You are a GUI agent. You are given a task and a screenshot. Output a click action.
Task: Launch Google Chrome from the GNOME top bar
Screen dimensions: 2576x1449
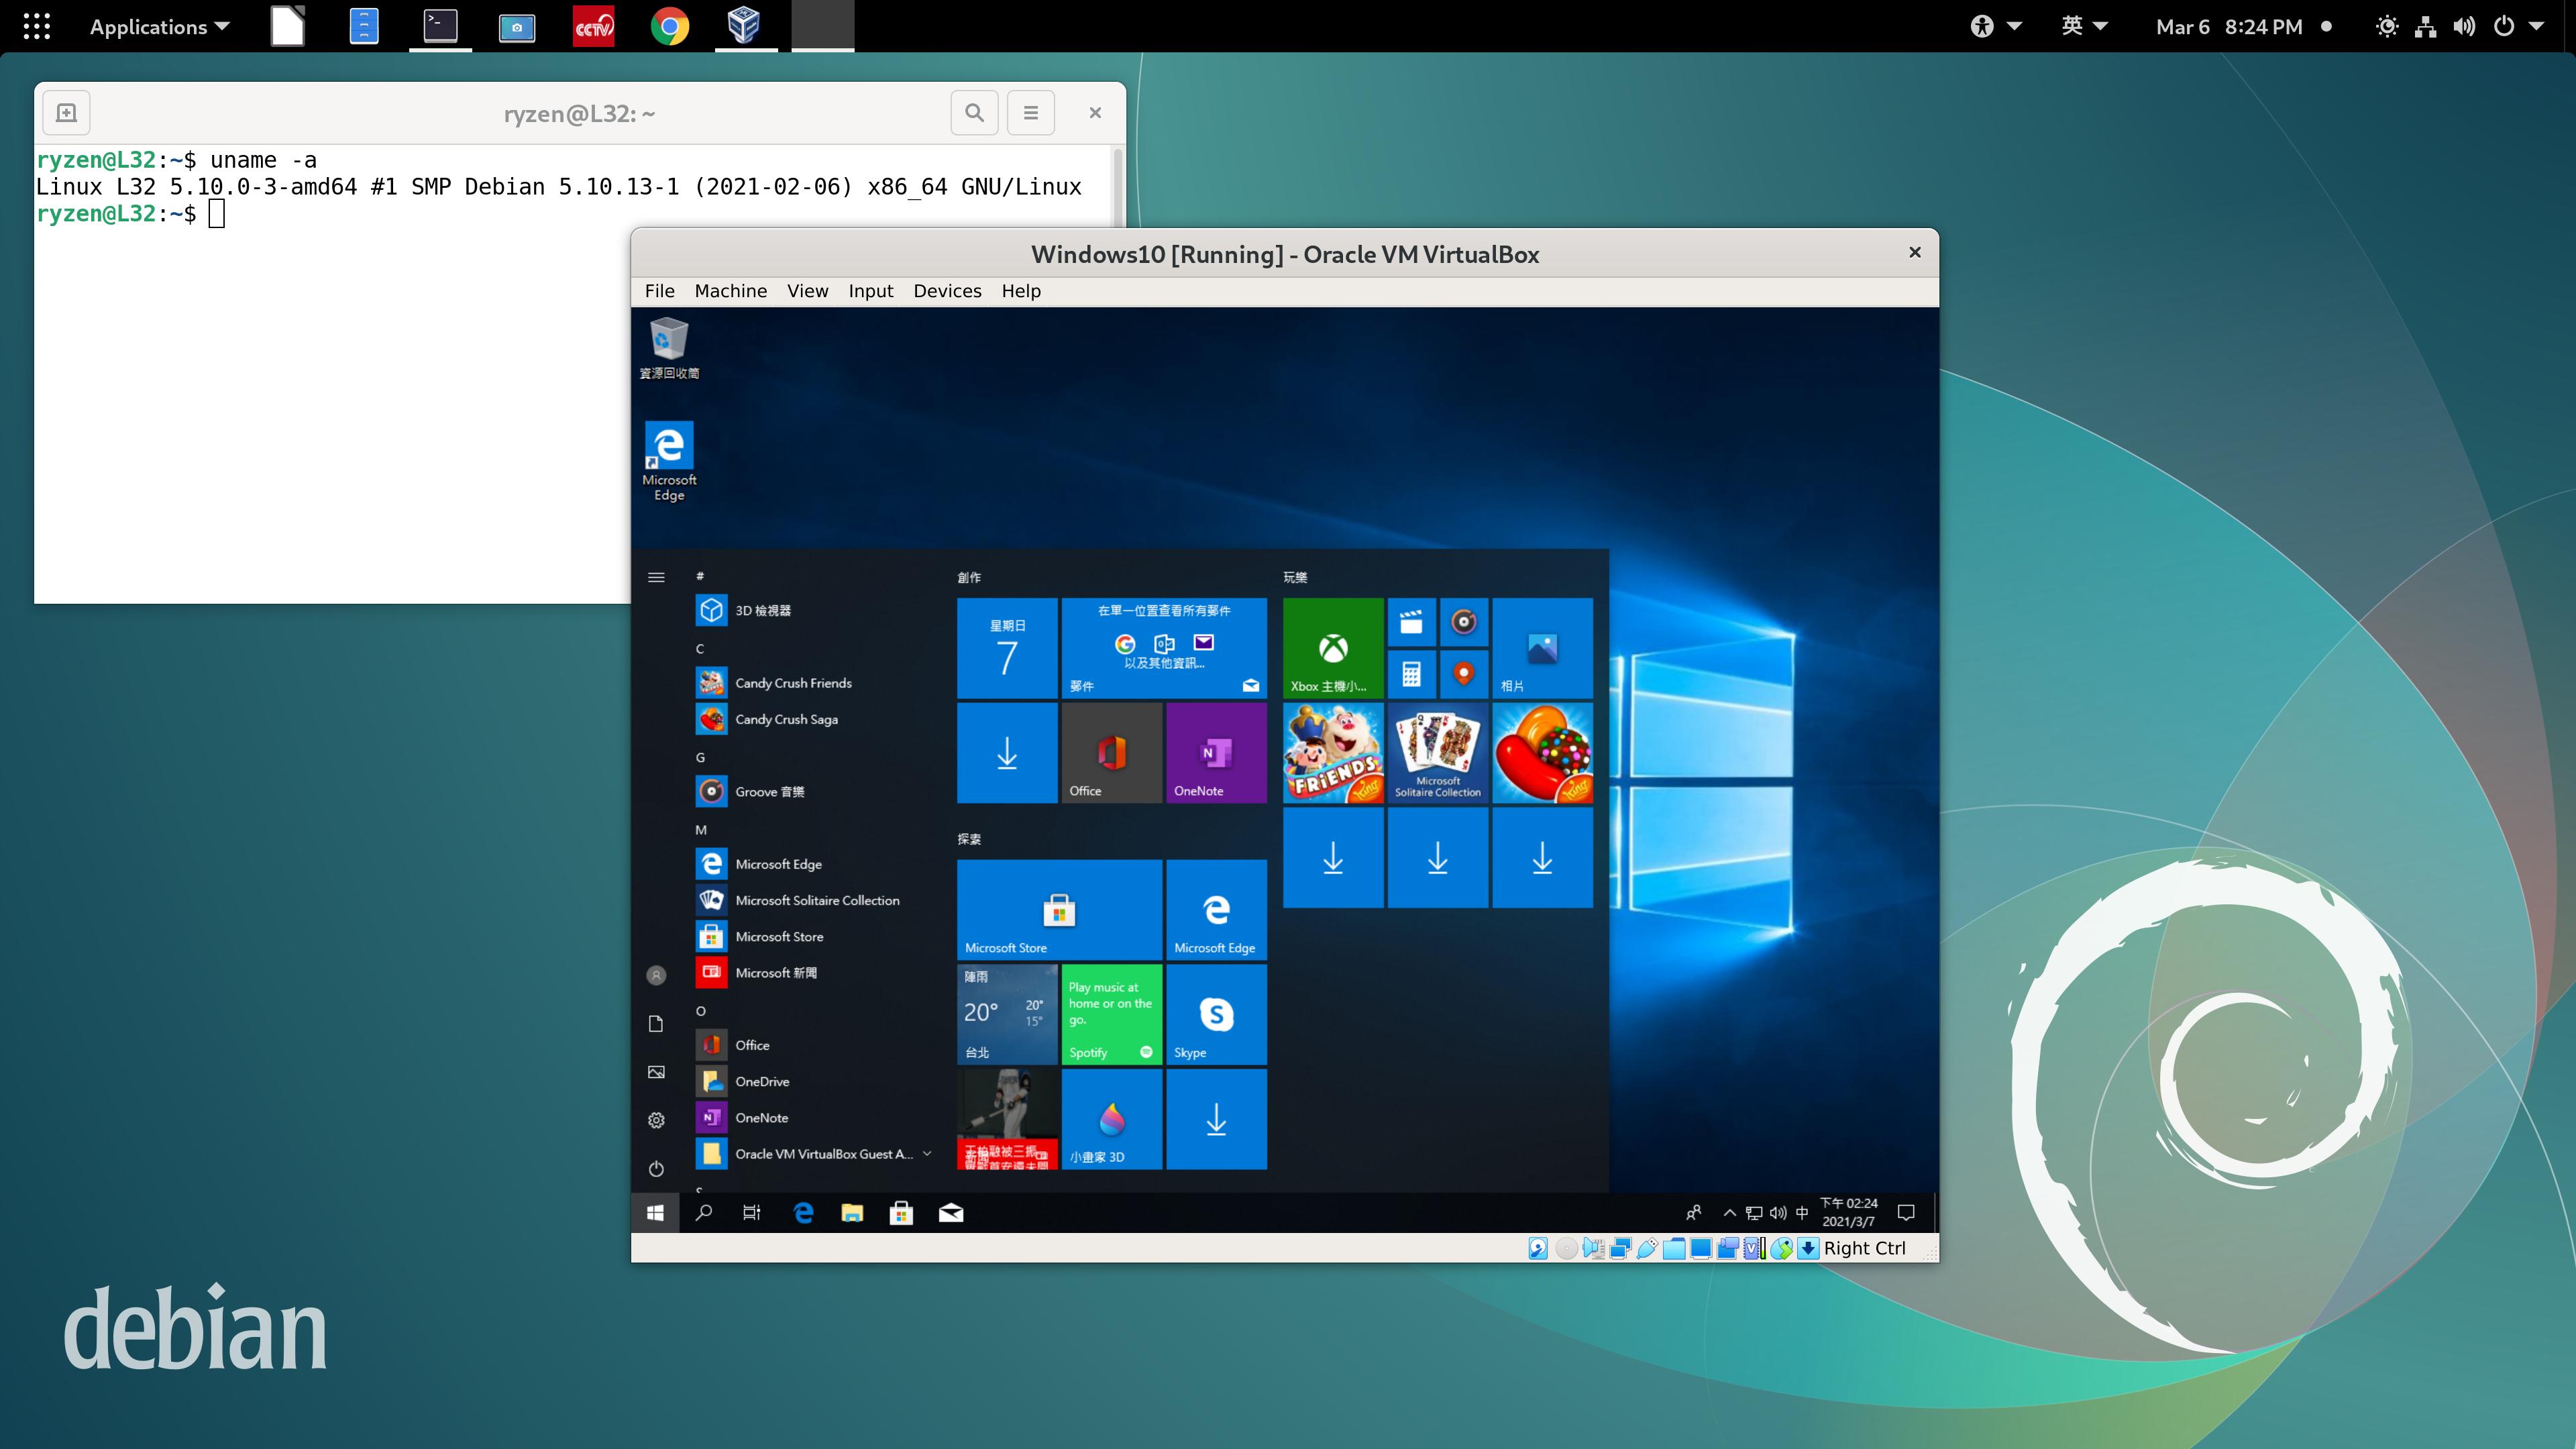[x=669, y=26]
